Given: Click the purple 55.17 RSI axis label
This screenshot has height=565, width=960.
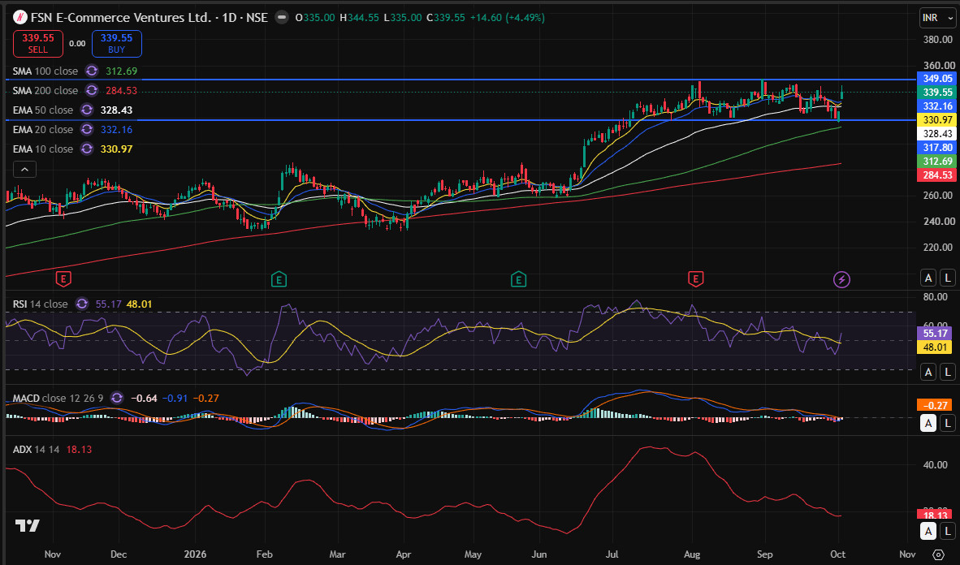Looking at the screenshot, I should pos(935,334).
